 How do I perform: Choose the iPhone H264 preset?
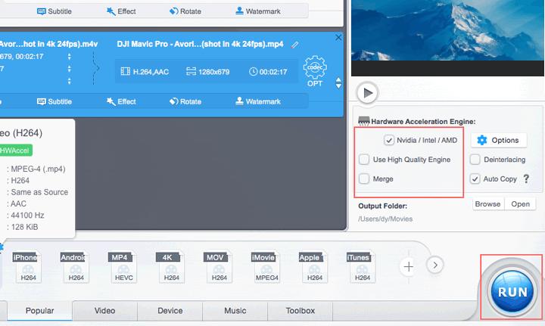[28, 266]
